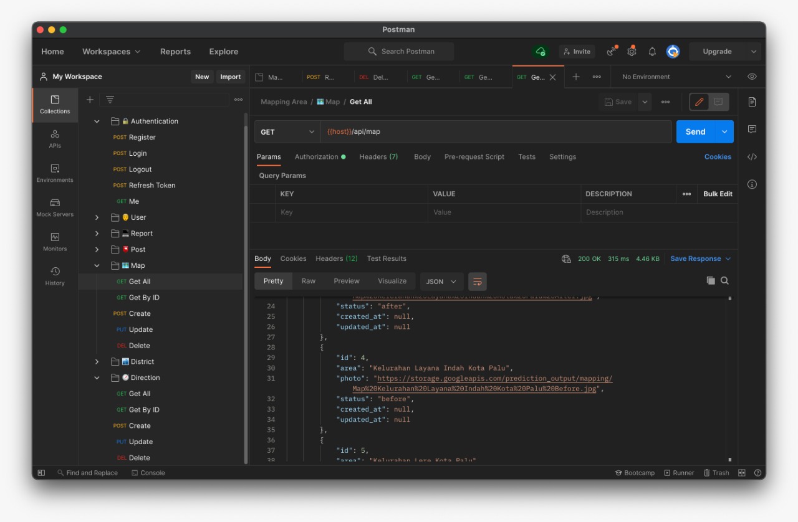Click the filter collections icon
Screen dimensions: 798x522
pos(110,100)
